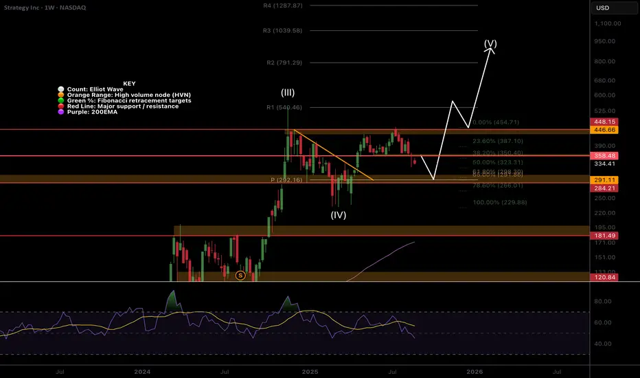This screenshot has height=378, width=640.
Task: Select the R2 (791.29) pivot label
Action: pos(284,63)
